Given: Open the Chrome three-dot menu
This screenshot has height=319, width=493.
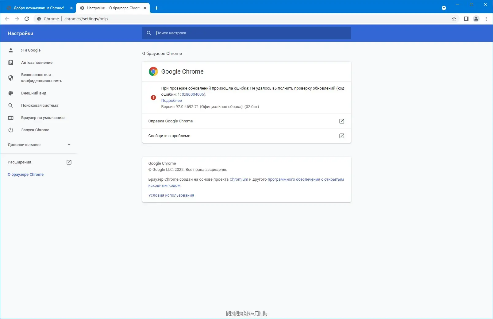Looking at the screenshot, I should (x=486, y=19).
